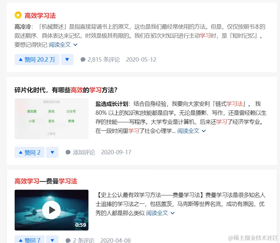This screenshot has height=243, width=280.
Task: Downvote the post dated 2020-04-08
Action: pos(52,240)
